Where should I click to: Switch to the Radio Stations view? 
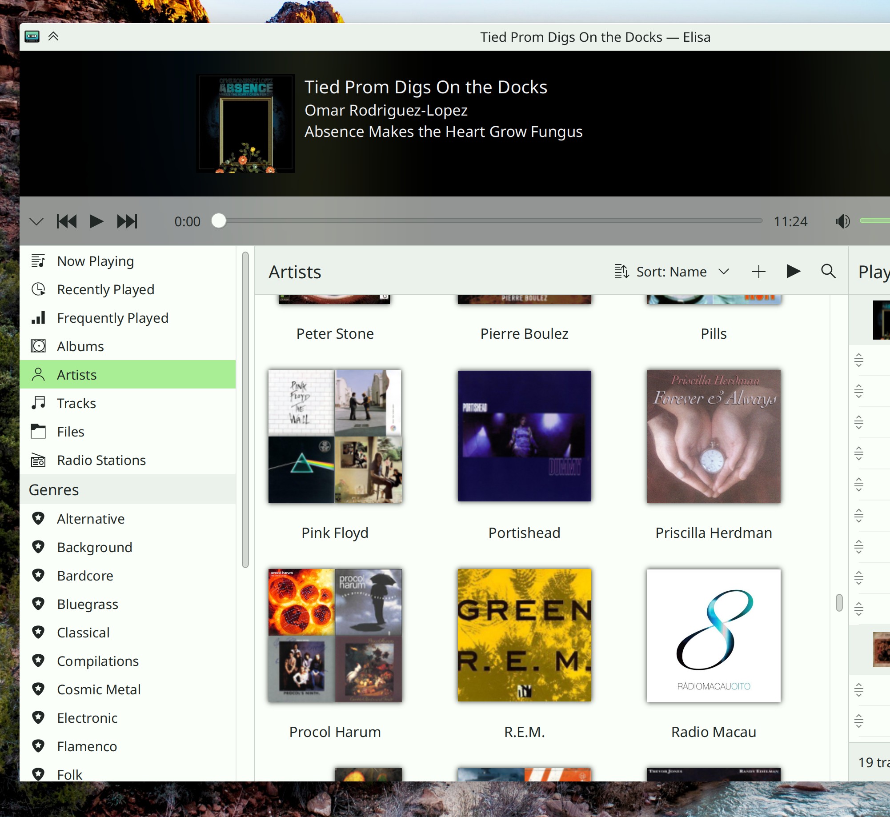coord(101,460)
